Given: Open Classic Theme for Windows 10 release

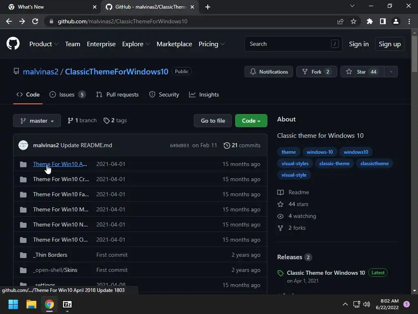Looking at the screenshot, I should (x=326, y=273).
